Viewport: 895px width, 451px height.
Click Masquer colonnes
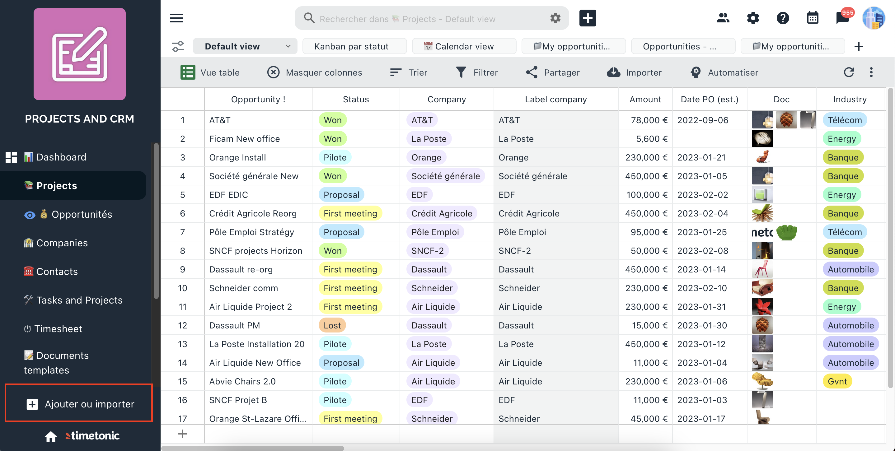(314, 72)
